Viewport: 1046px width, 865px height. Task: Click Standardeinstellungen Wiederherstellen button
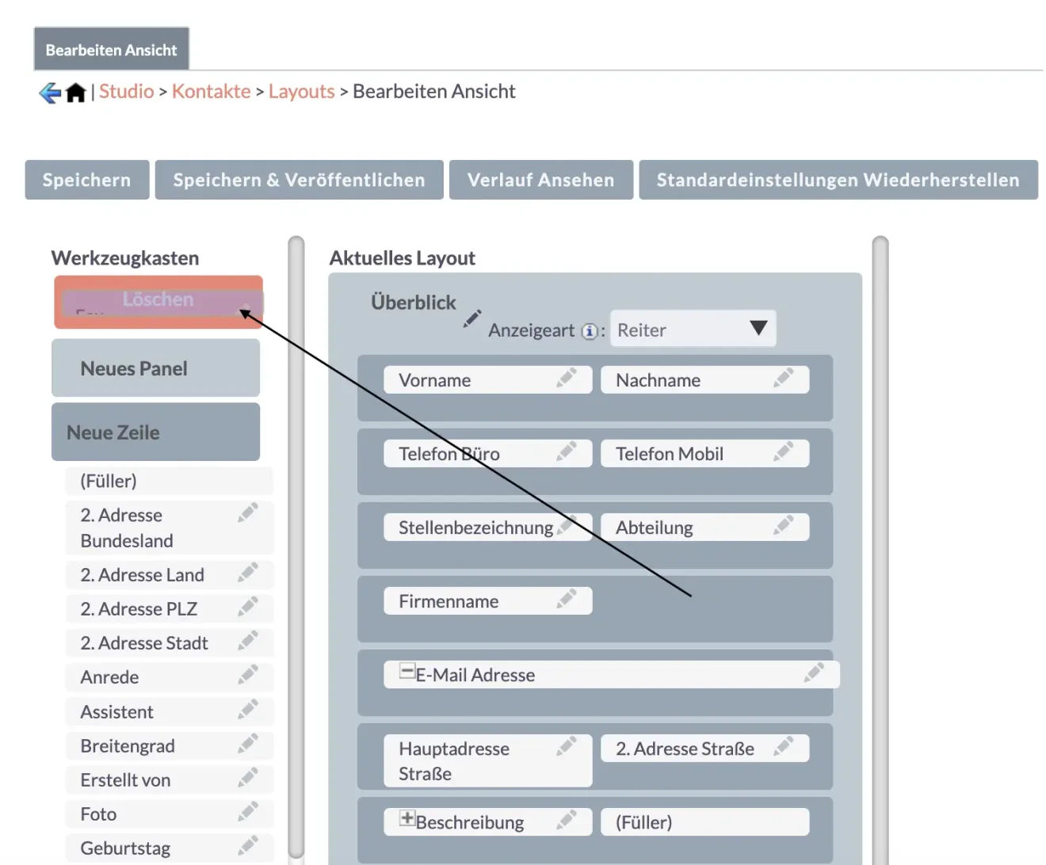(x=838, y=180)
